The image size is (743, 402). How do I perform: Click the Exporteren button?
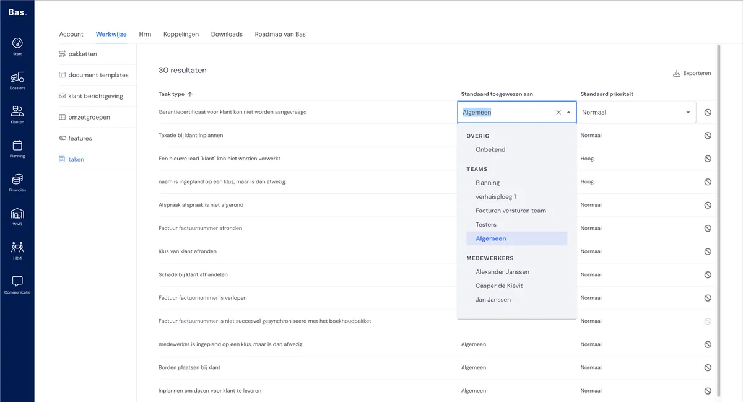pyautogui.click(x=692, y=73)
